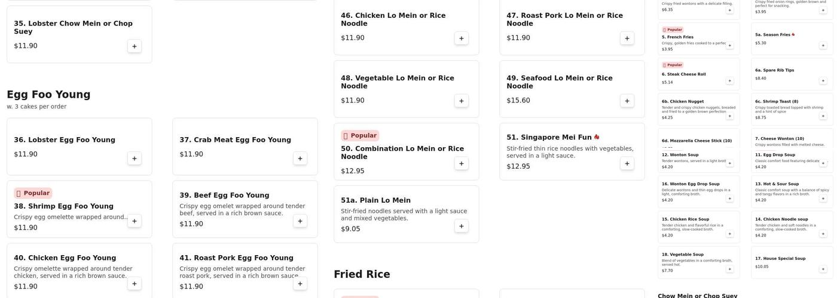Viewport: 837px width, 298px height.
Task: Add Singapore Mei Fun to order
Action: (x=627, y=163)
